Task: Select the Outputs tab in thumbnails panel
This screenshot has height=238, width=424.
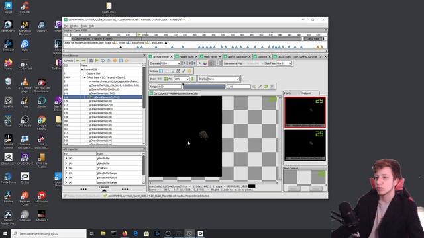Action: tap(310, 93)
